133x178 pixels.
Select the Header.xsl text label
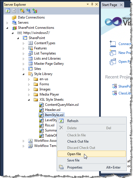[x=53, y=110]
